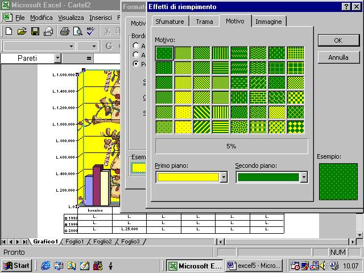Switch to the Sfumature tab
This screenshot has width=364, height=273.
coord(169,22)
